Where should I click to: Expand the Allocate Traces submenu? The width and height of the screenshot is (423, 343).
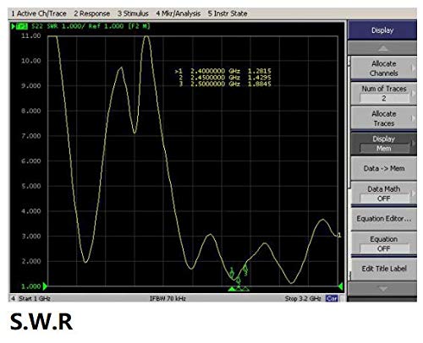click(x=383, y=118)
